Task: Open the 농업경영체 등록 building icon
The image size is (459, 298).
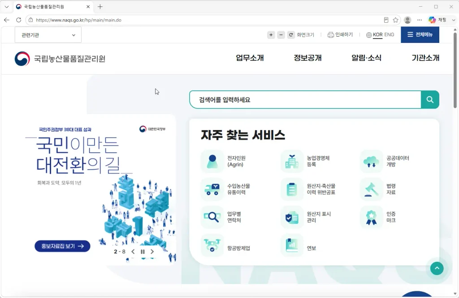Action: (x=292, y=161)
